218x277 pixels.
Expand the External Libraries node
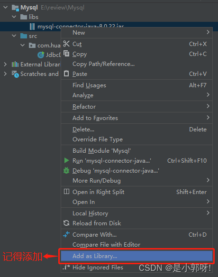5,65
